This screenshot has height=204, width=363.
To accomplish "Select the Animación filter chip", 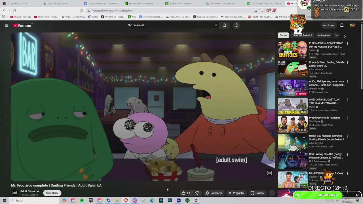I will (x=324, y=35).
